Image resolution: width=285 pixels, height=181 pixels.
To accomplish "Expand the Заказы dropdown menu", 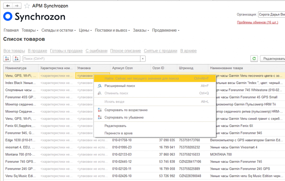I will (141, 30).
